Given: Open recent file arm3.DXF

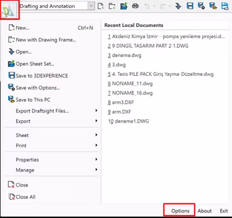Looking at the screenshot, I should [x=120, y=102].
